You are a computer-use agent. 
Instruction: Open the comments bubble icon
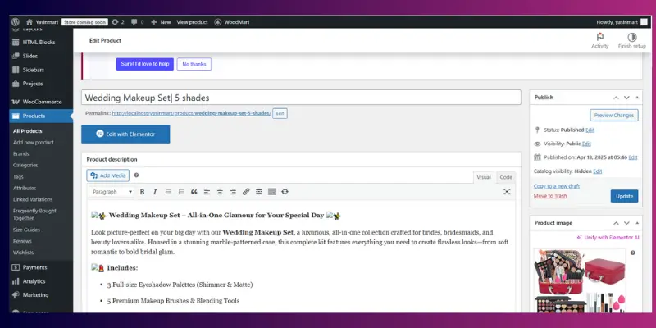pos(137,22)
